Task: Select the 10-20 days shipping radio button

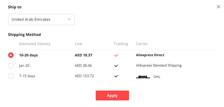Action: [x=11, y=55]
